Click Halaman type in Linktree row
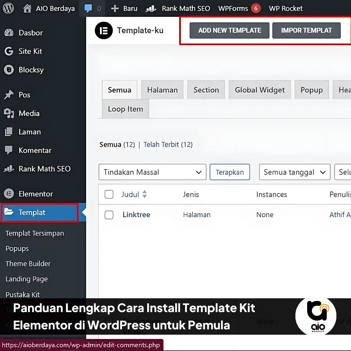This screenshot has height=351, width=351. point(197,215)
